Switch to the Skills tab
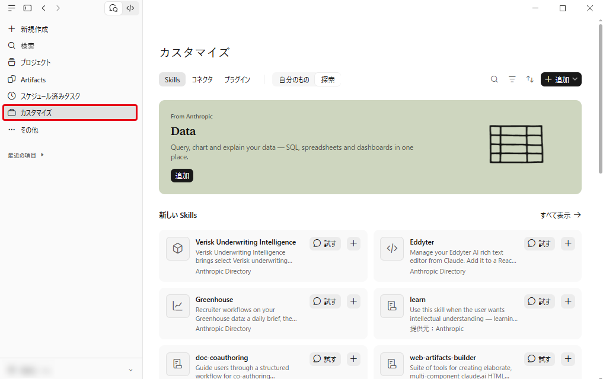The width and height of the screenshot is (603, 379). point(173,79)
